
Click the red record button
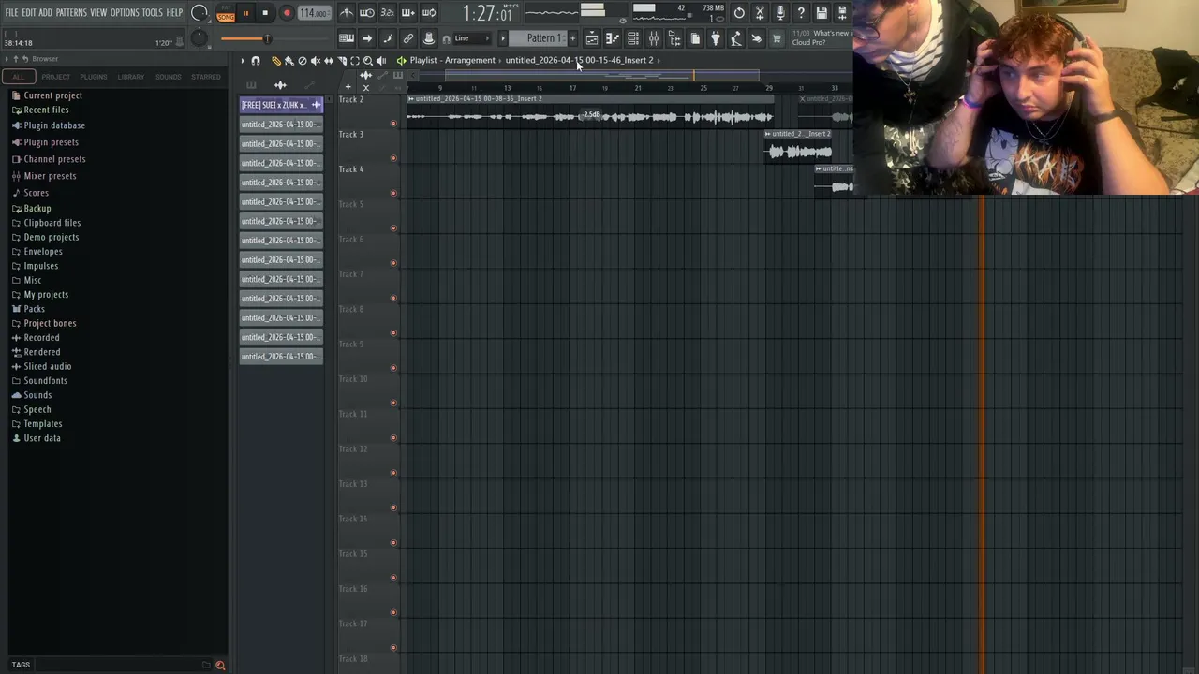287,13
